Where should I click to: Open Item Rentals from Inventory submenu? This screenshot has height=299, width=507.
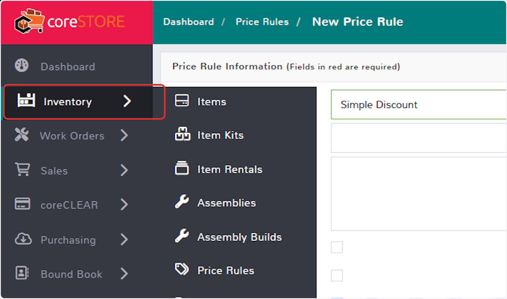click(229, 170)
